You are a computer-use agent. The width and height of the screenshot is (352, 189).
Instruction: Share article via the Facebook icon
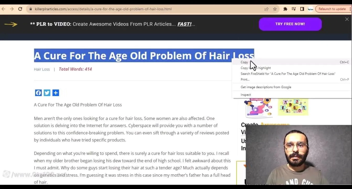(38, 93)
